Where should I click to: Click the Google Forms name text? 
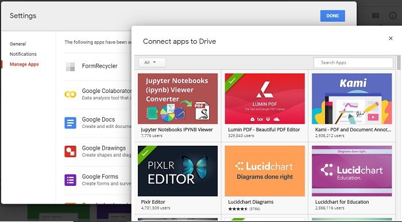[100, 177]
